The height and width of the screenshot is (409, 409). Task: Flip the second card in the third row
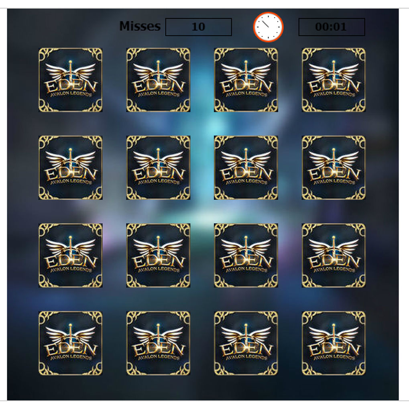(158, 255)
